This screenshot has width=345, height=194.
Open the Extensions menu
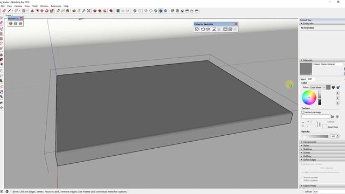(56, 6)
